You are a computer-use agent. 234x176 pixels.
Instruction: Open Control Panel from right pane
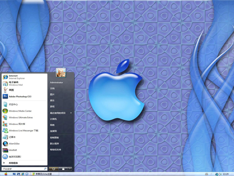click(54, 137)
